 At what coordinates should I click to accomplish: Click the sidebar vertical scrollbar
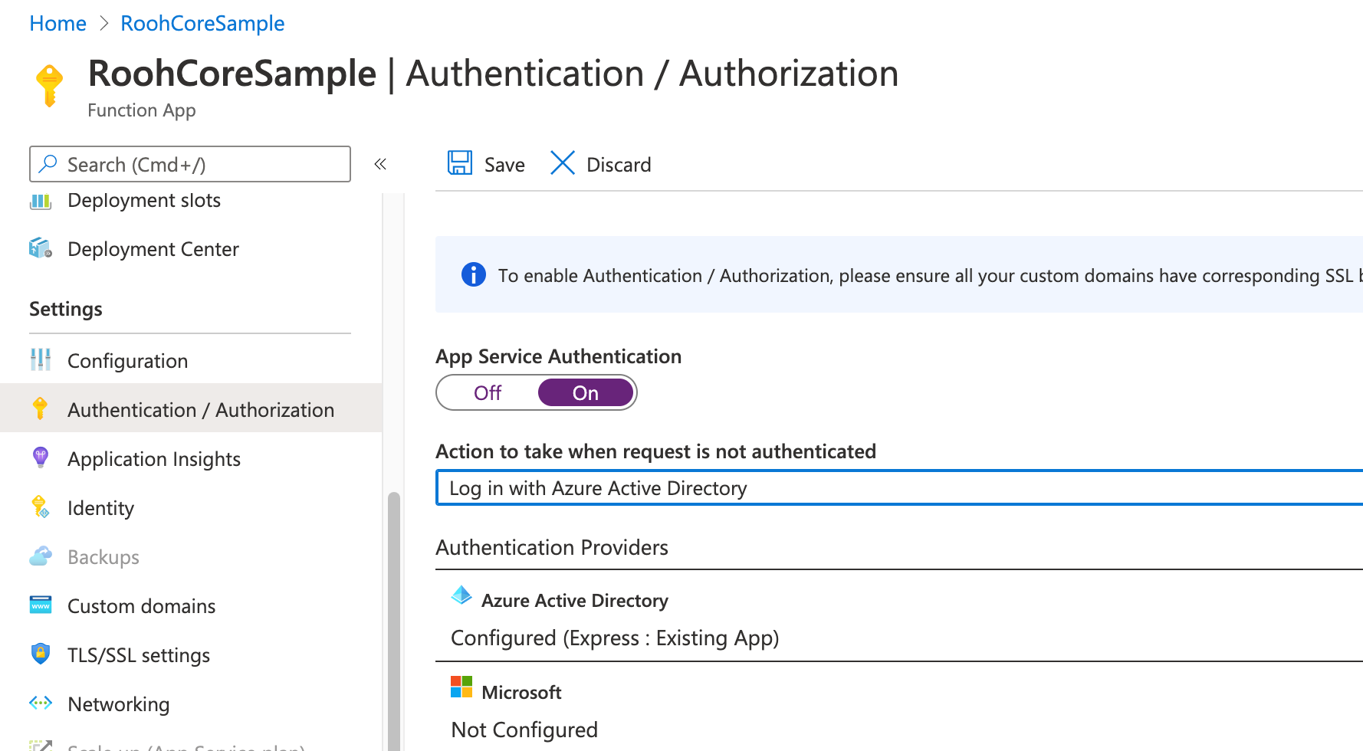coord(394,613)
